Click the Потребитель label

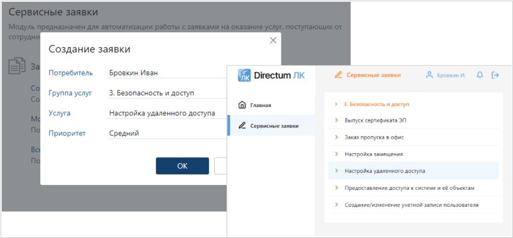[71, 73]
